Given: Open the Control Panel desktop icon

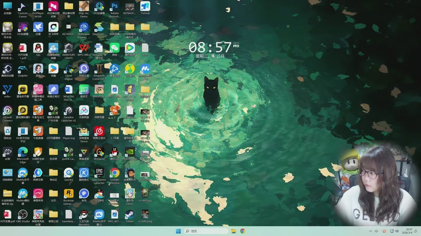Looking at the screenshot, I should tap(7, 175).
